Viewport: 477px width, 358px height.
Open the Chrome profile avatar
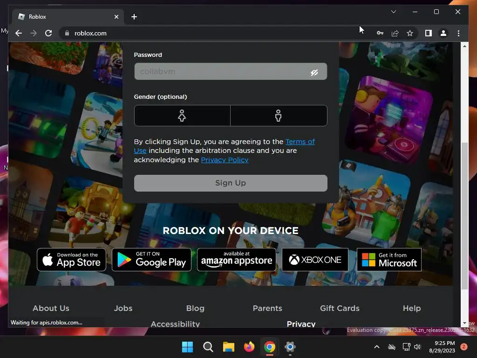tap(443, 33)
